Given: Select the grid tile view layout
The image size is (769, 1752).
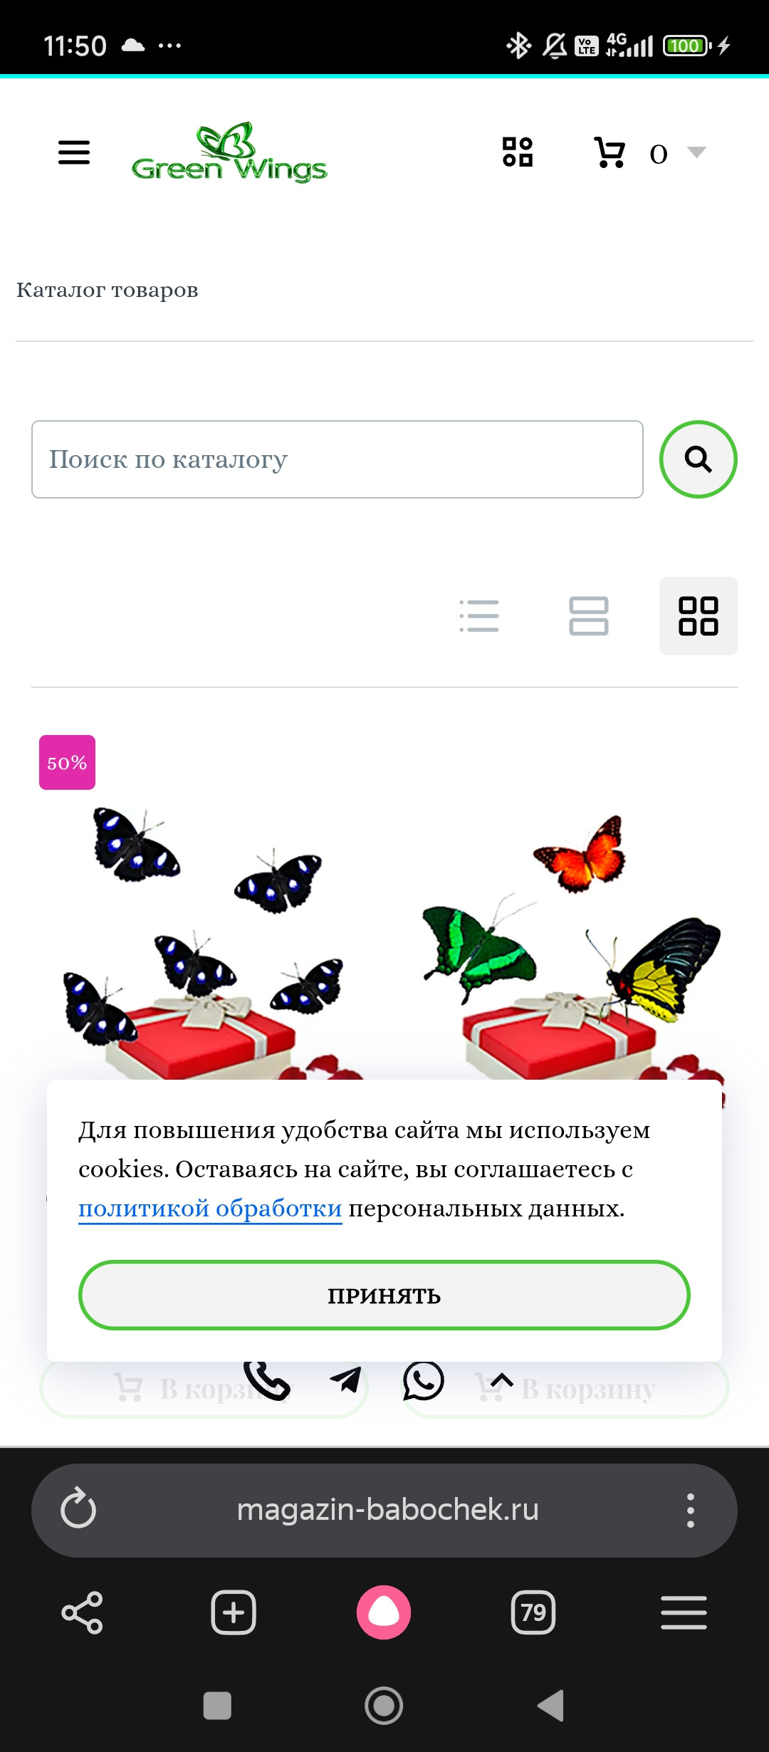Looking at the screenshot, I should tap(699, 616).
